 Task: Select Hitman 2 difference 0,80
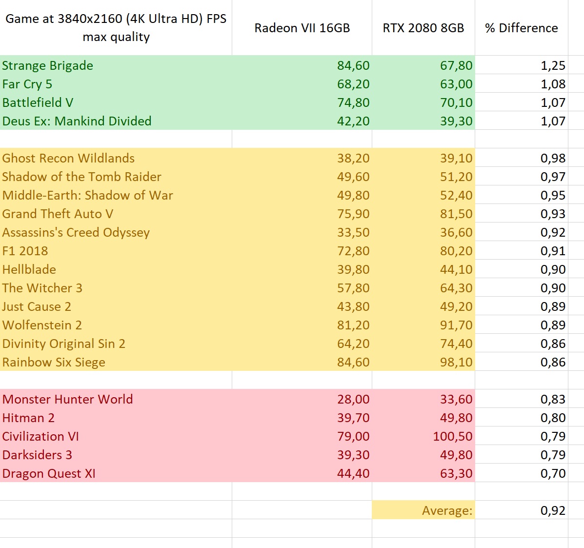pyautogui.click(x=522, y=418)
